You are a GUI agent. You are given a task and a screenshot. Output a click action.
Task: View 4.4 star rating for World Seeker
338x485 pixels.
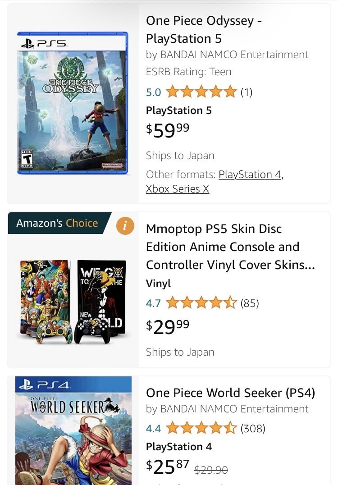201,428
